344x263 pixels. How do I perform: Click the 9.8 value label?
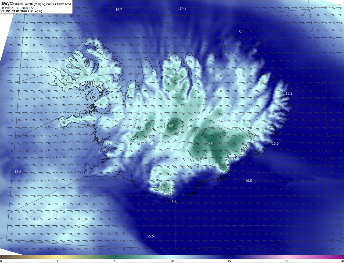click(x=84, y=221)
